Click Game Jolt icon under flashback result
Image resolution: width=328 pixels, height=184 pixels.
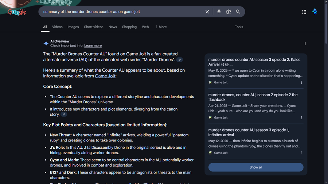tap(210, 118)
